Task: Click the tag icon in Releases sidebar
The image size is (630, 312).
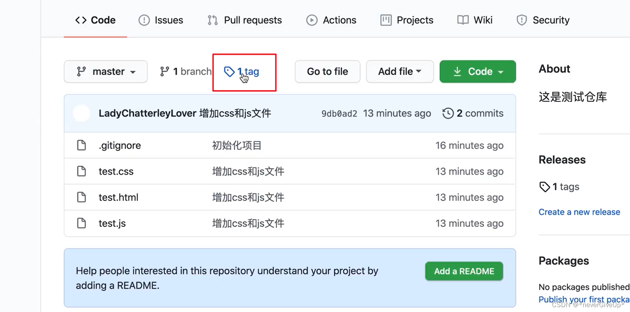Action: [544, 186]
